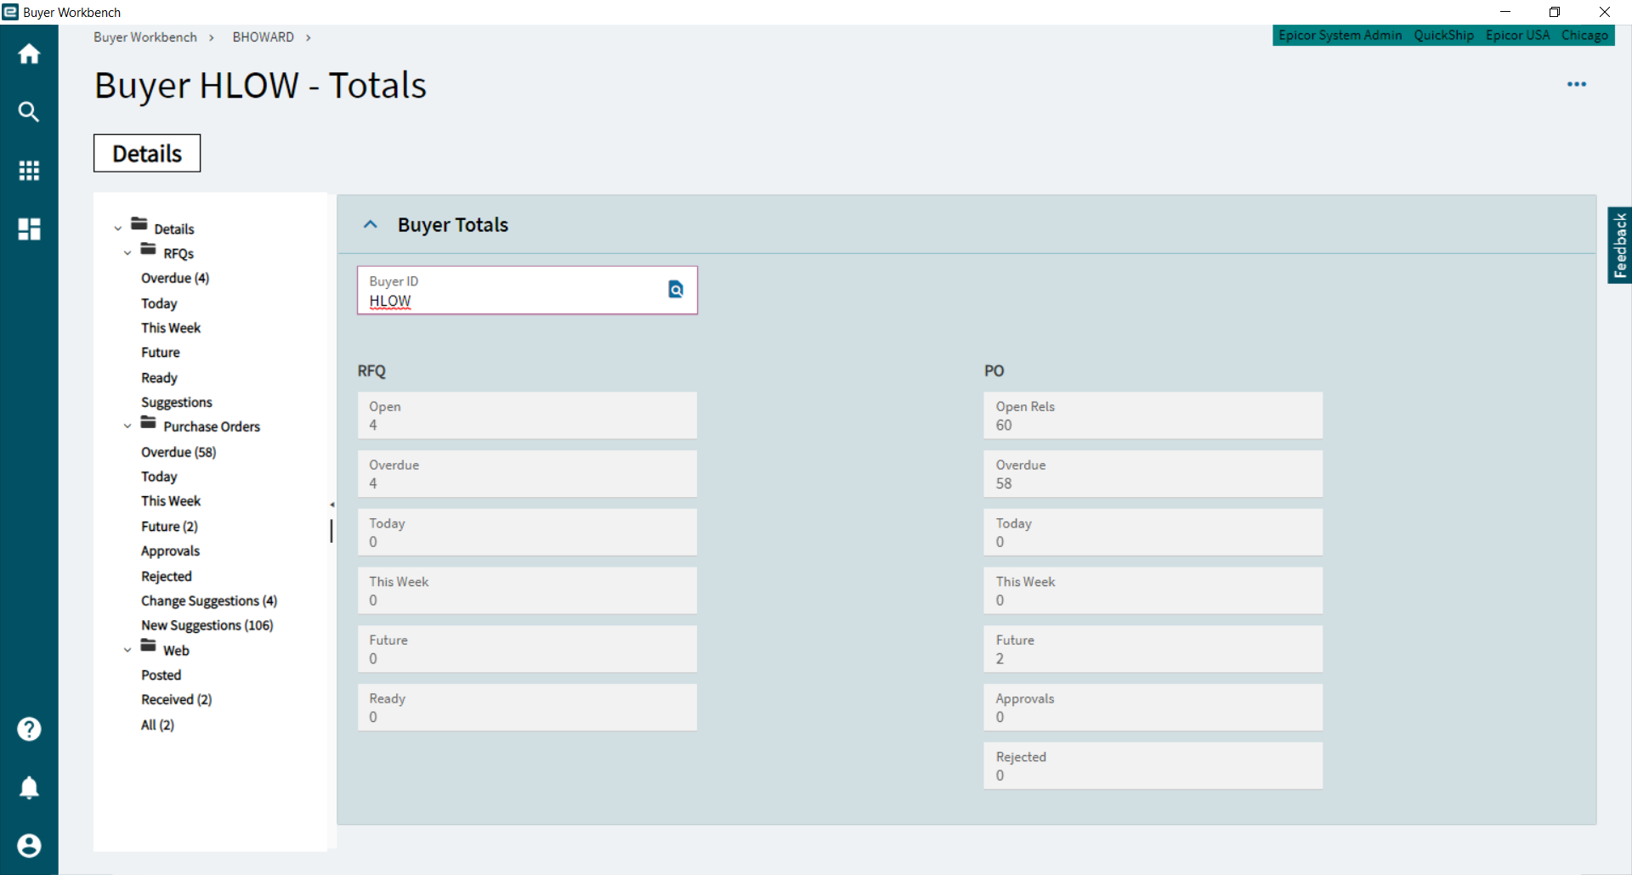Navigate to BHOWARD breadcrumb
1632x875 pixels.
point(263,37)
